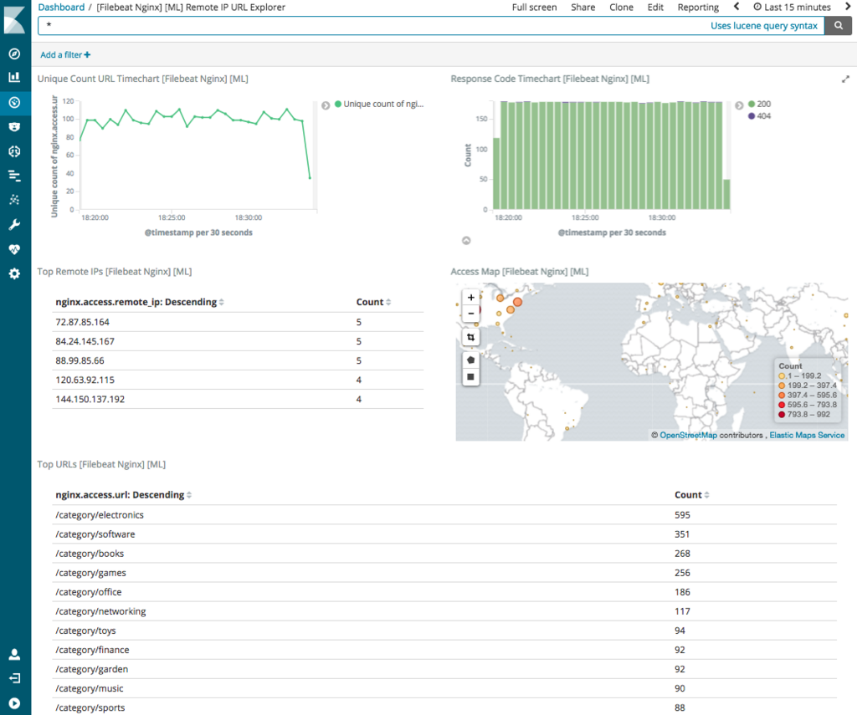Open Discover from the compass sidebar icon

click(15, 54)
